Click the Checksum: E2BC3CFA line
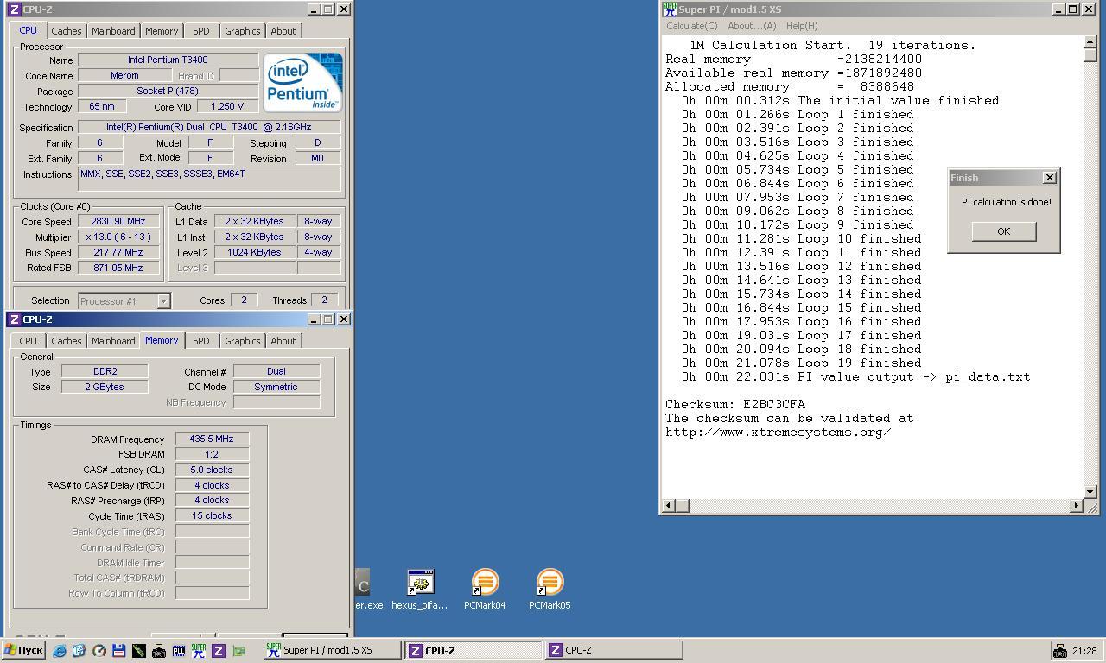 point(735,404)
